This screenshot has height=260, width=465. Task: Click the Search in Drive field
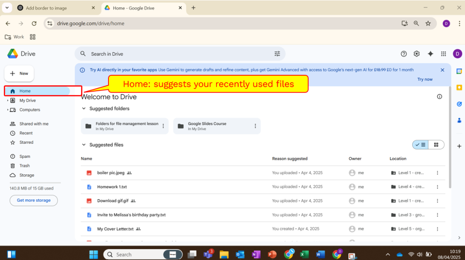pos(177,54)
